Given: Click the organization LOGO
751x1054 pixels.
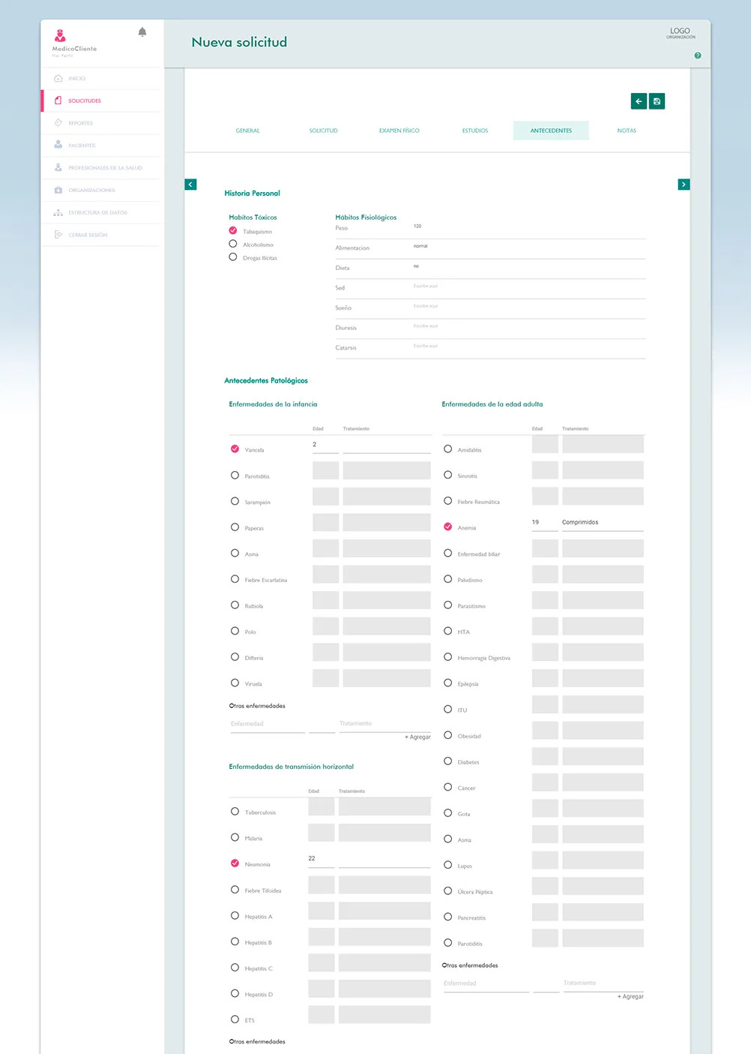Looking at the screenshot, I should (681, 33).
